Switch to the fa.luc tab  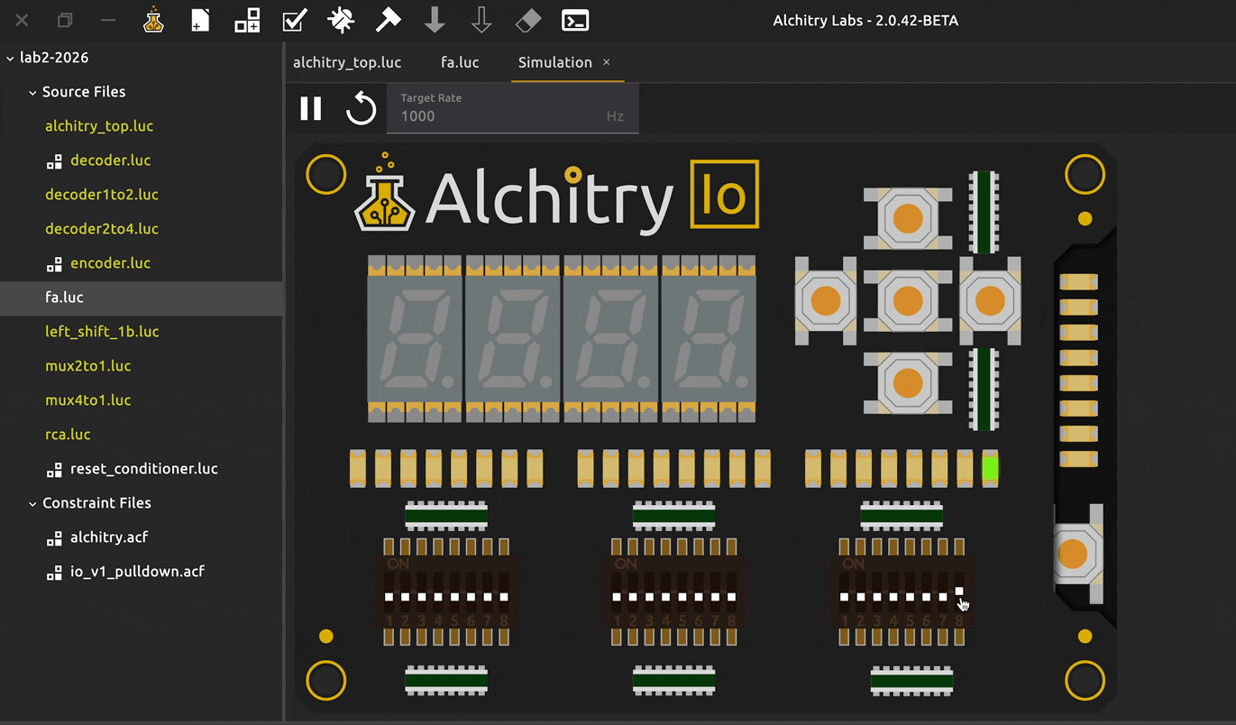460,62
